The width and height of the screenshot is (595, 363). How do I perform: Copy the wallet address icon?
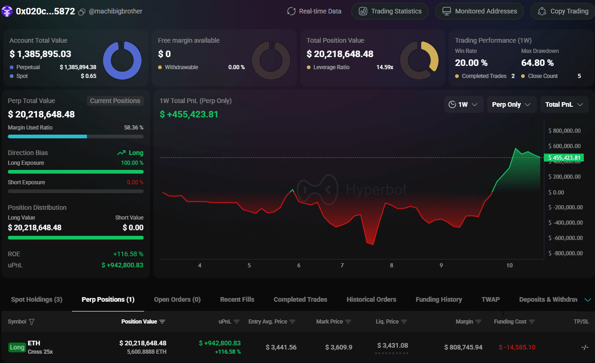[x=82, y=12]
